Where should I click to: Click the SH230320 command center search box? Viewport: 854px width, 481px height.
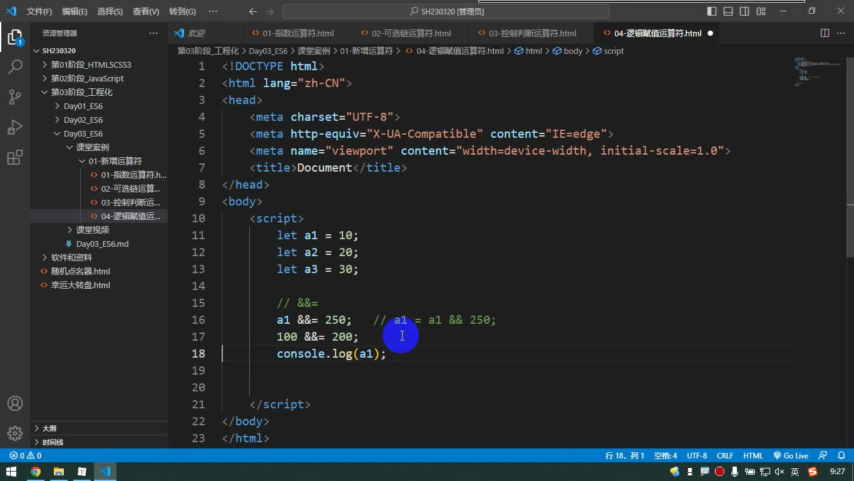tap(446, 11)
